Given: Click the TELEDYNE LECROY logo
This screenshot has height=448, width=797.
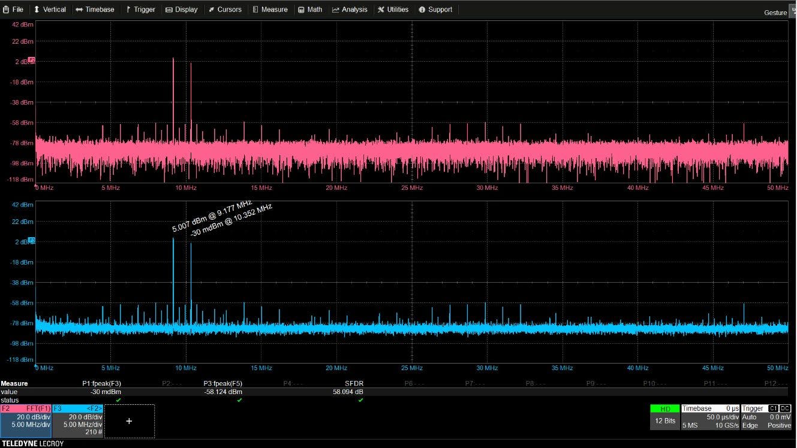Looking at the screenshot, I should [33, 444].
